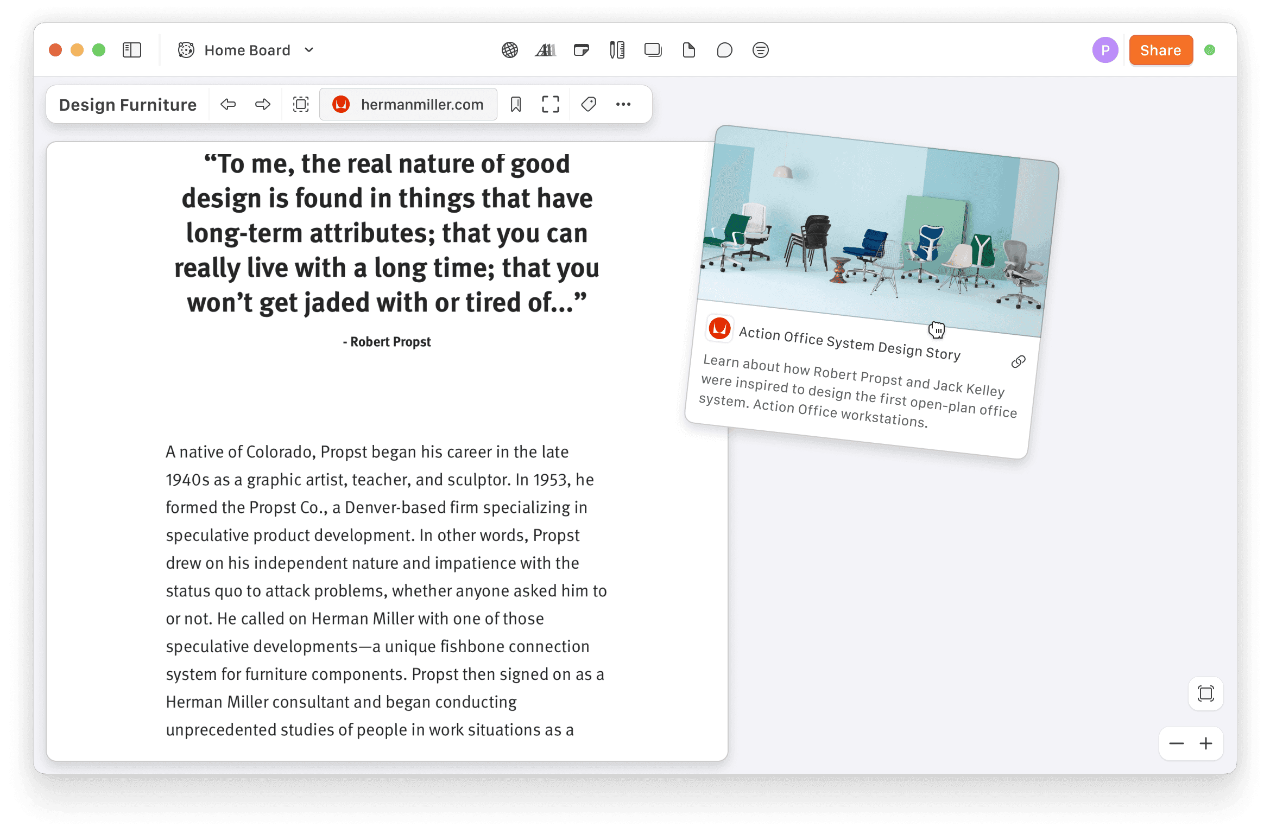
Task: Add a document file card
Action: [x=688, y=50]
